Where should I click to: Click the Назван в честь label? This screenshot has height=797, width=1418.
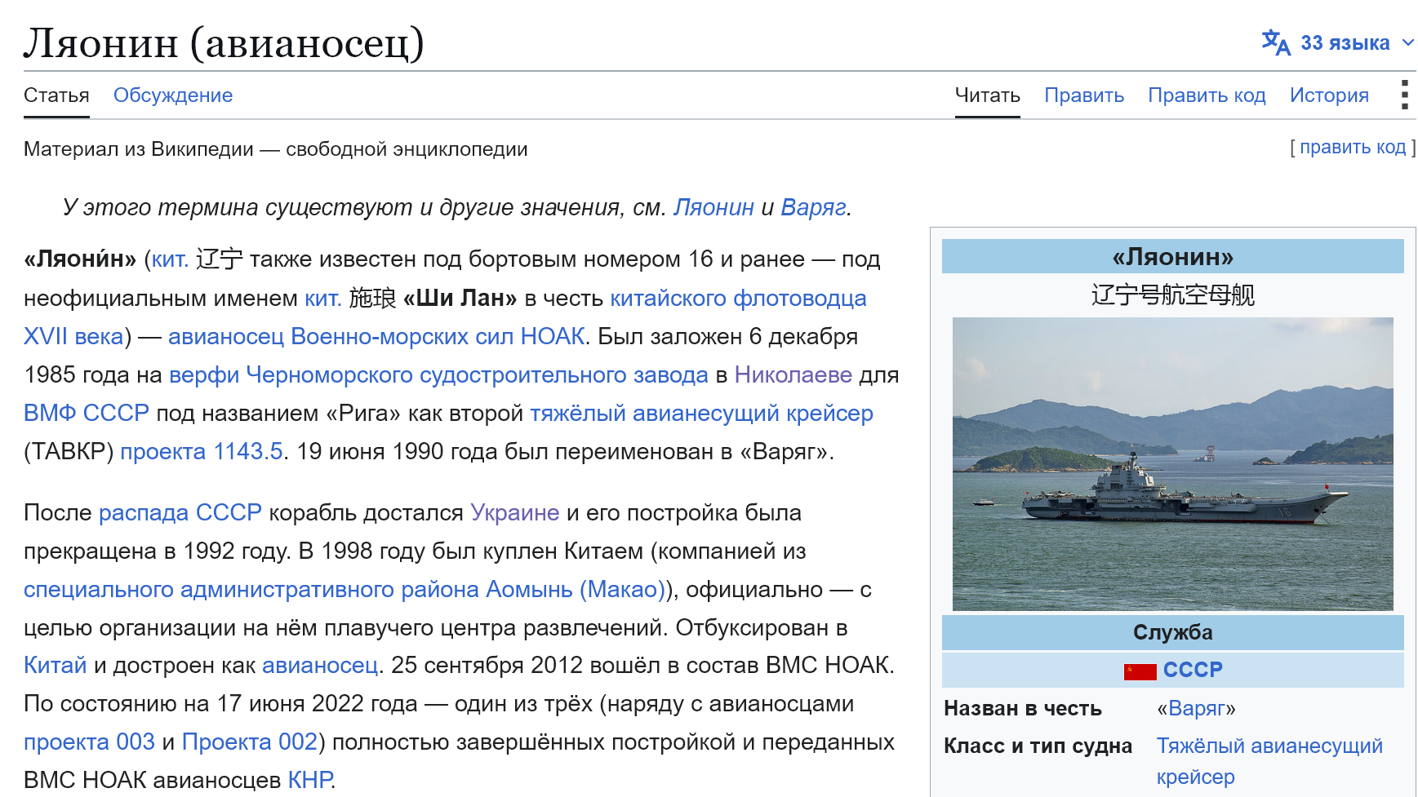(1023, 708)
